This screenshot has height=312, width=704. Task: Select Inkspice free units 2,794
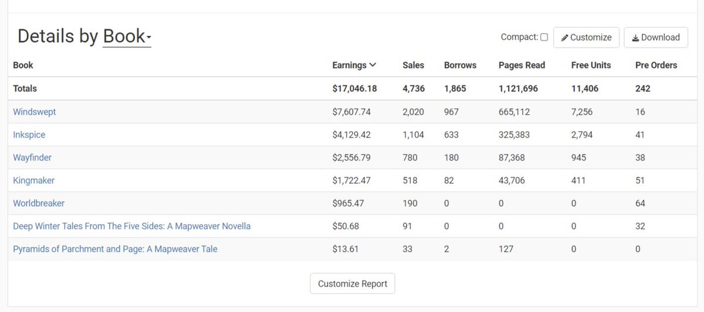point(582,135)
